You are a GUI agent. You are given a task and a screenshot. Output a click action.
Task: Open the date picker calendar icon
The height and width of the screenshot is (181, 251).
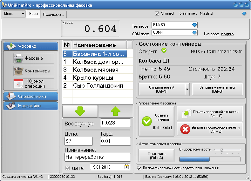[x=126, y=167]
